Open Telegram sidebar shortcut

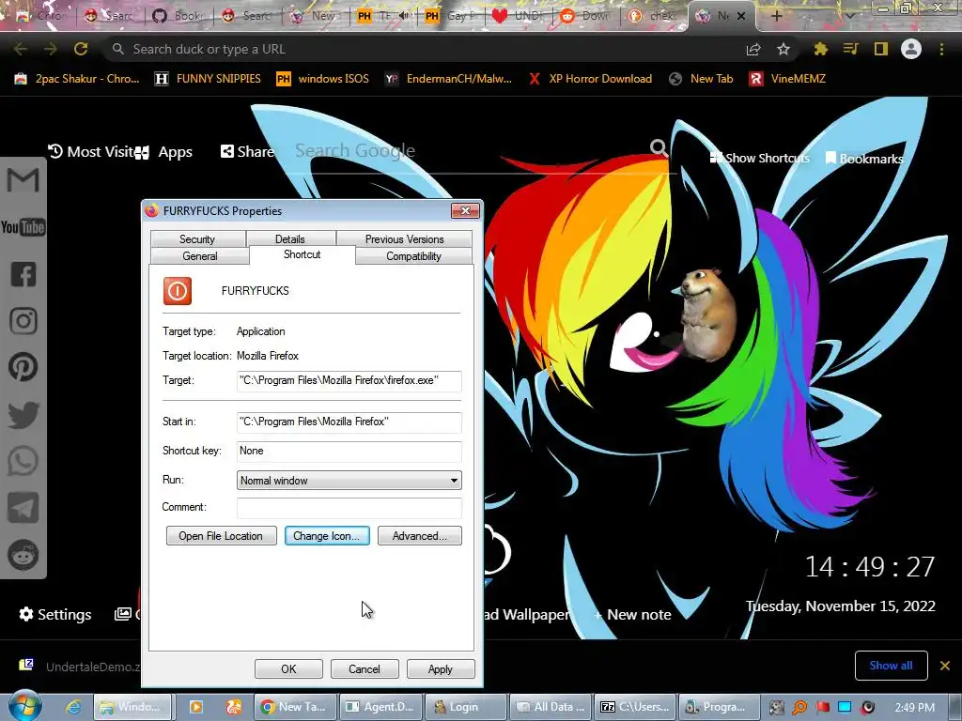(x=23, y=508)
